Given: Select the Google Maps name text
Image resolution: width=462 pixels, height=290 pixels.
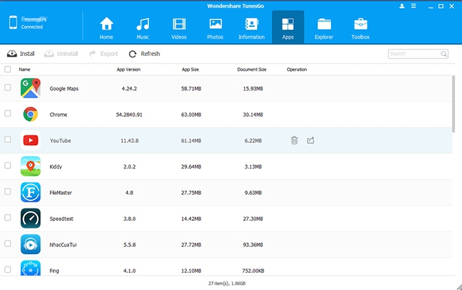Looking at the screenshot, I should point(64,88).
